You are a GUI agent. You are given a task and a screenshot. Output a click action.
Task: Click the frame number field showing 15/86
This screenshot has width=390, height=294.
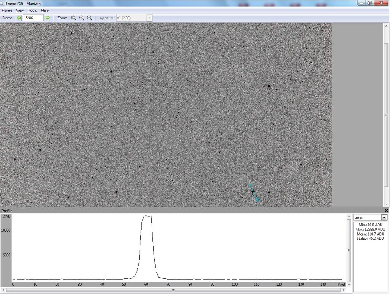pos(33,18)
